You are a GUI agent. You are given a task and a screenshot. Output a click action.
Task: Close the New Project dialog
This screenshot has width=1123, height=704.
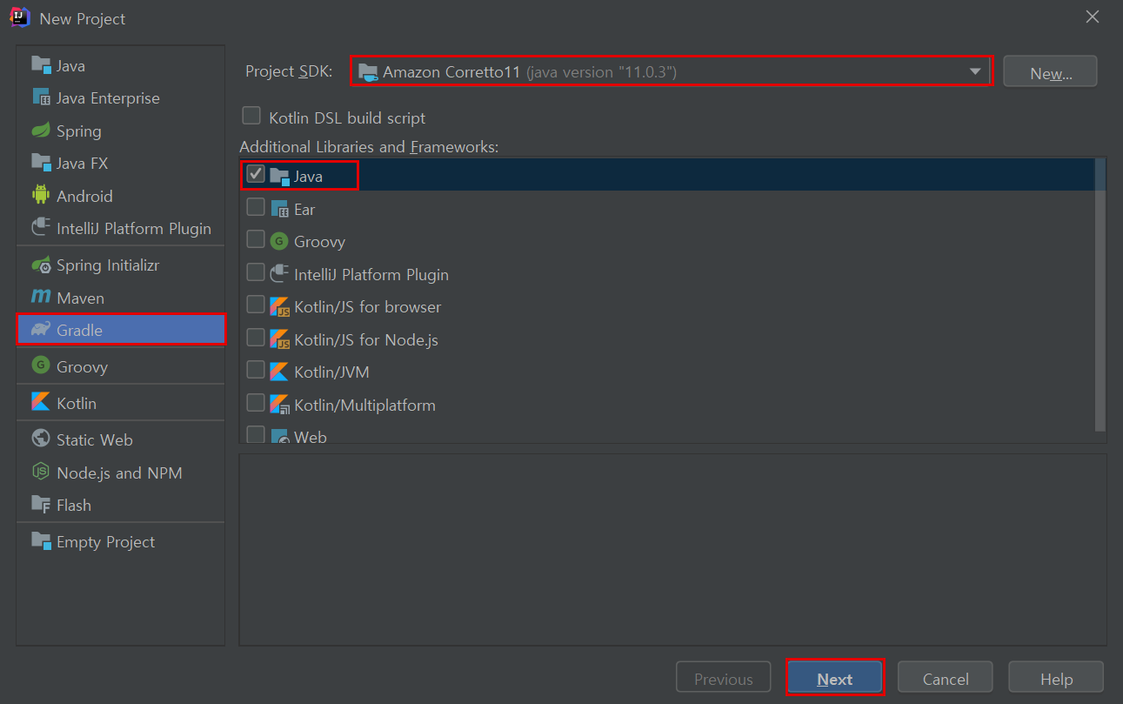tap(1093, 17)
